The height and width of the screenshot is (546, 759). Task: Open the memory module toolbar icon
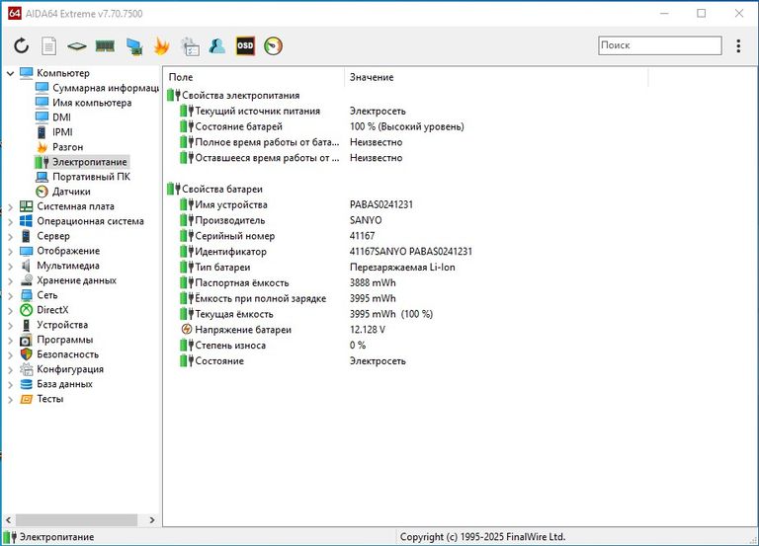(105, 46)
